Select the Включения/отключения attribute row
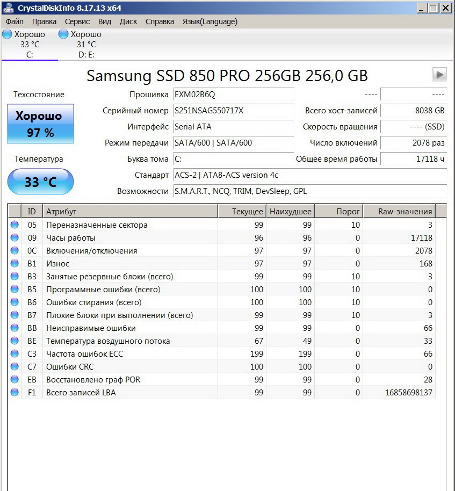 [x=222, y=250]
